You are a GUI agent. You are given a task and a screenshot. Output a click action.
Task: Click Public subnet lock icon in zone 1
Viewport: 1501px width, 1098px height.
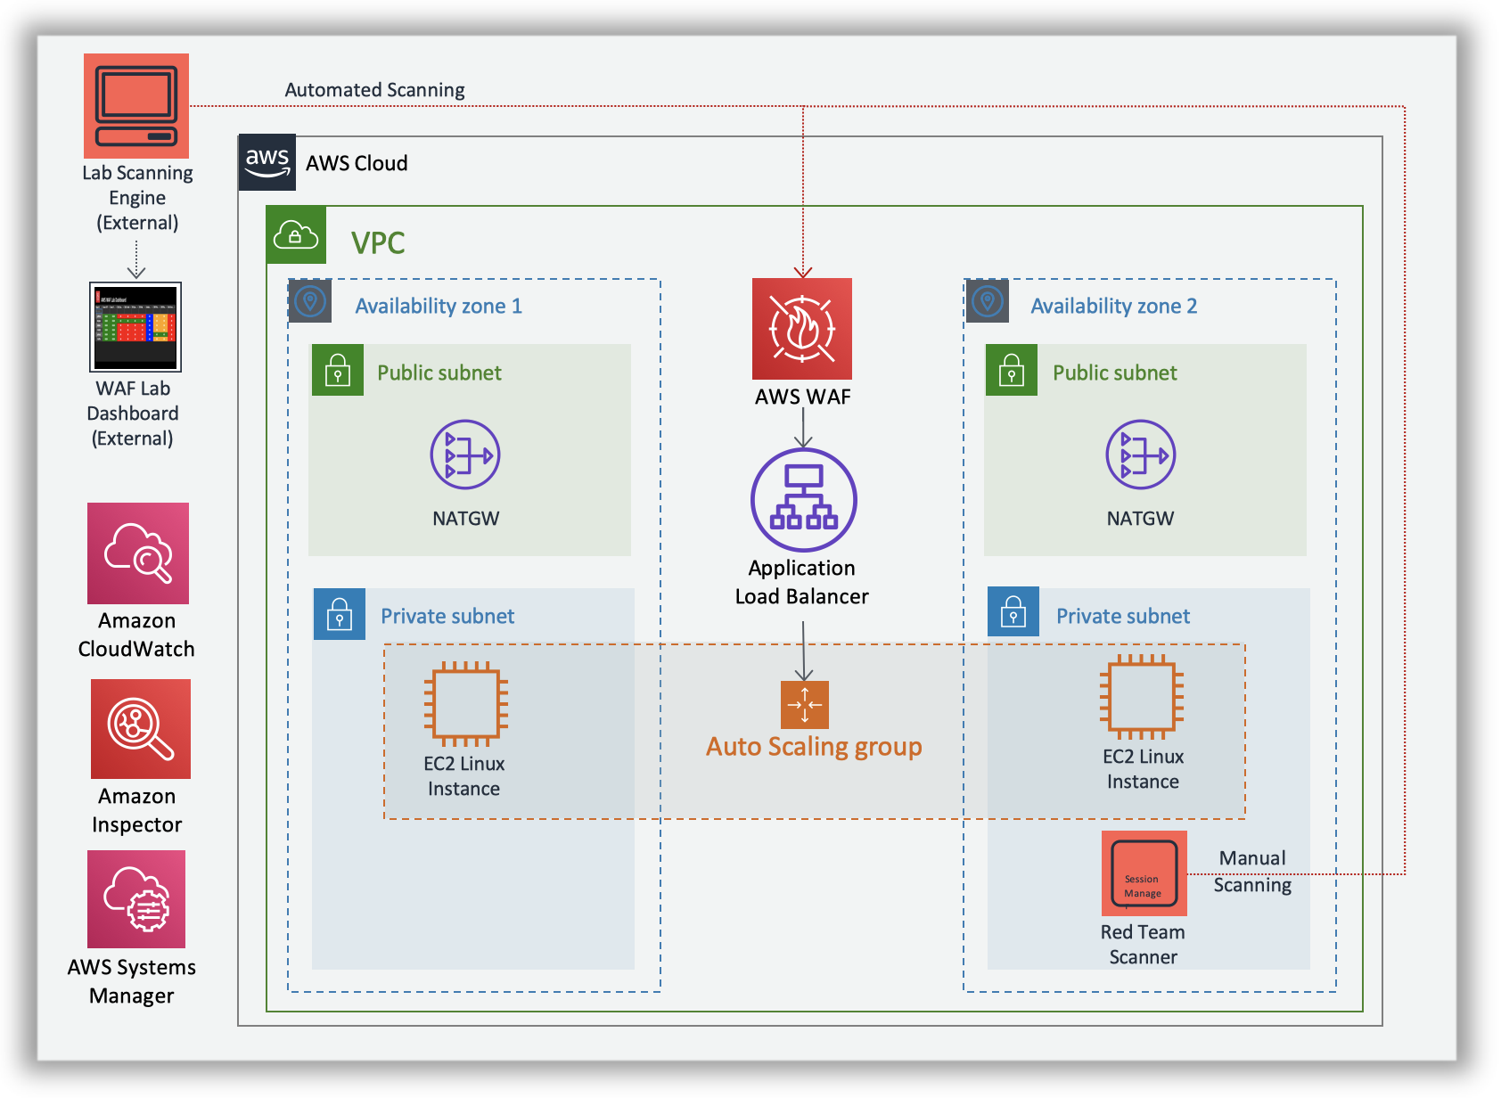[x=338, y=370]
